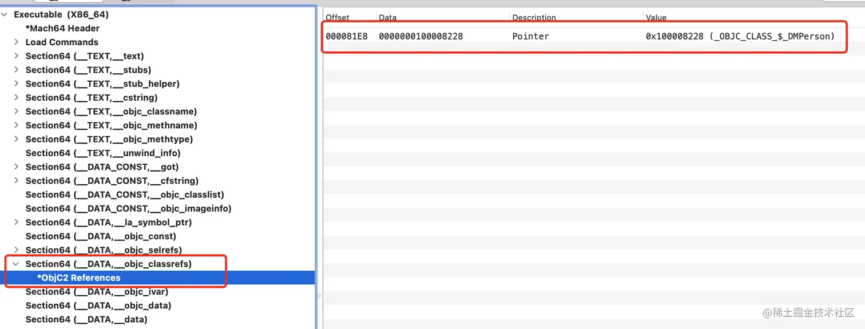Expand Section64 (__TEXT,__stub_helper) chevron
The image size is (865, 329).
[17, 84]
